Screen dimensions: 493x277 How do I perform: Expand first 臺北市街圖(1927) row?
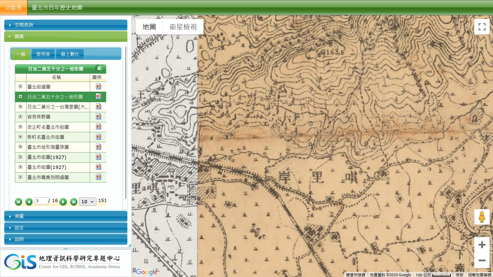(x=20, y=157)
